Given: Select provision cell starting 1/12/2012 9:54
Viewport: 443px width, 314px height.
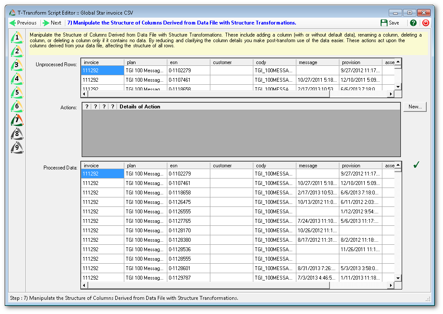Looking at the screenshot, I should point(360,212).
